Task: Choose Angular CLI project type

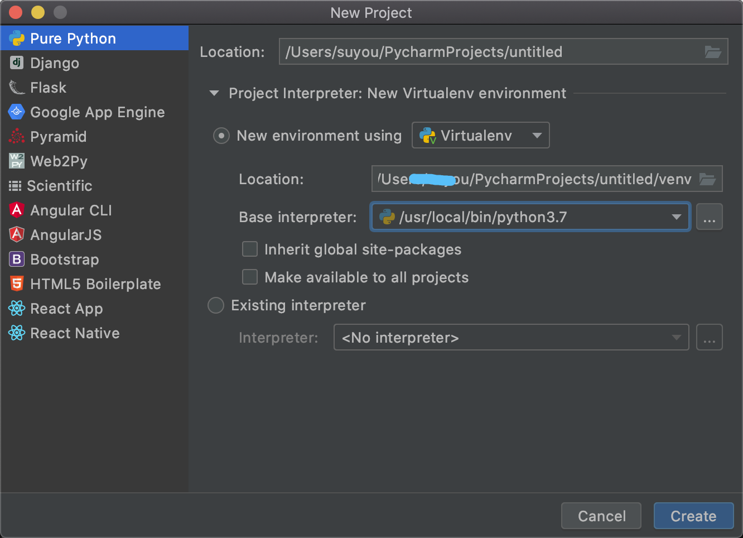Action: pyautogui.click(x=94, y=210)
